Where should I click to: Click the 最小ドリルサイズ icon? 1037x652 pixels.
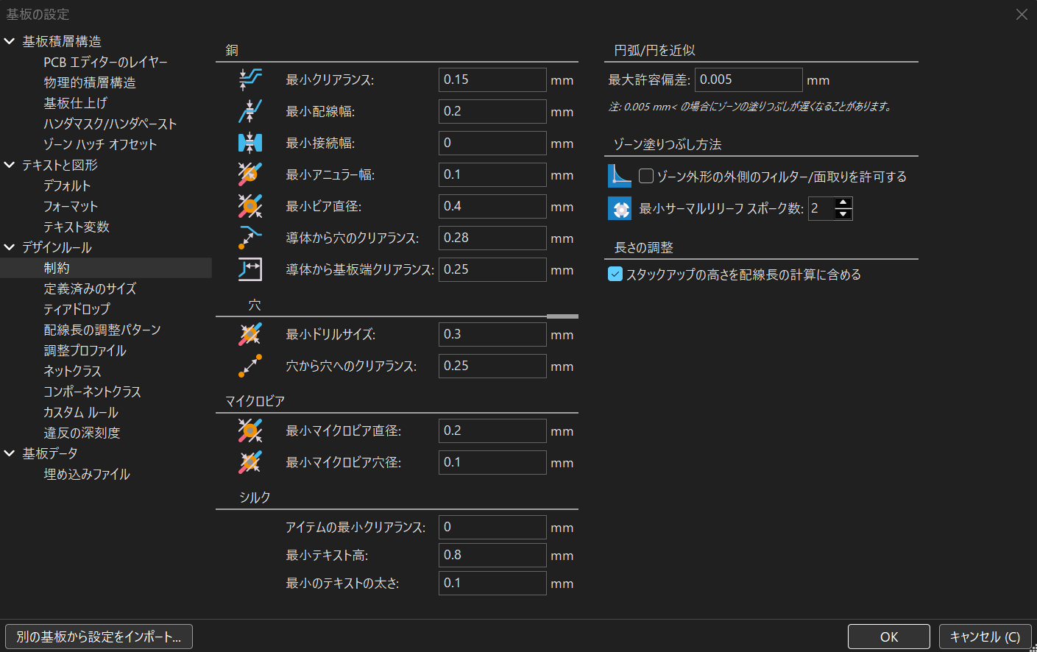click(250, 334)
